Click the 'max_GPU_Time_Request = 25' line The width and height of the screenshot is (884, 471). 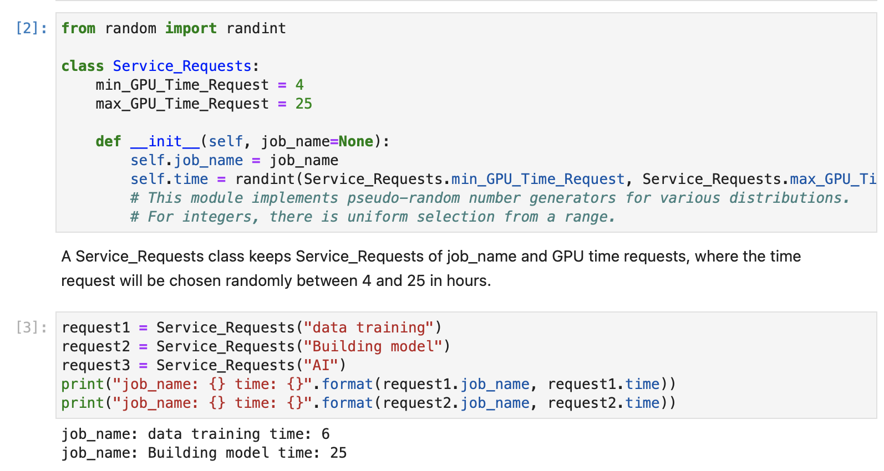(204, 104)
